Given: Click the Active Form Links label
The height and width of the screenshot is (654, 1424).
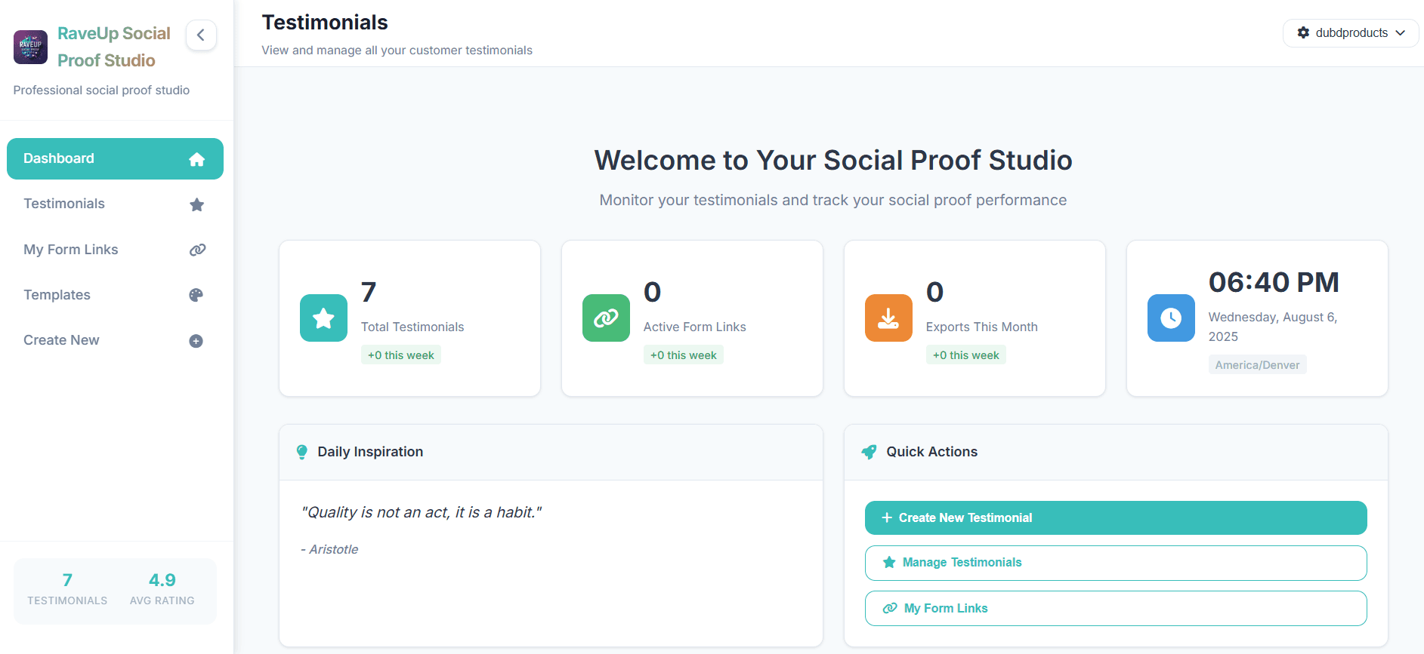Looking at the screenshot, I should click(x=694, y=327).
